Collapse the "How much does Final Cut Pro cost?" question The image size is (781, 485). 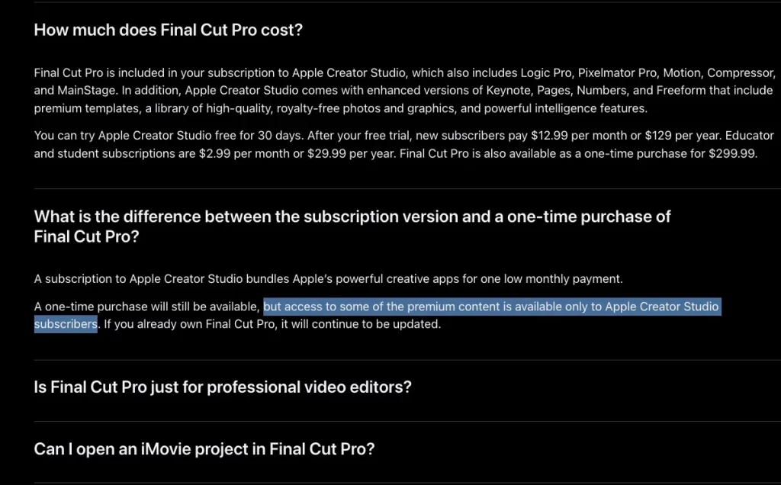pyautogui.click(x=169, y=31)
